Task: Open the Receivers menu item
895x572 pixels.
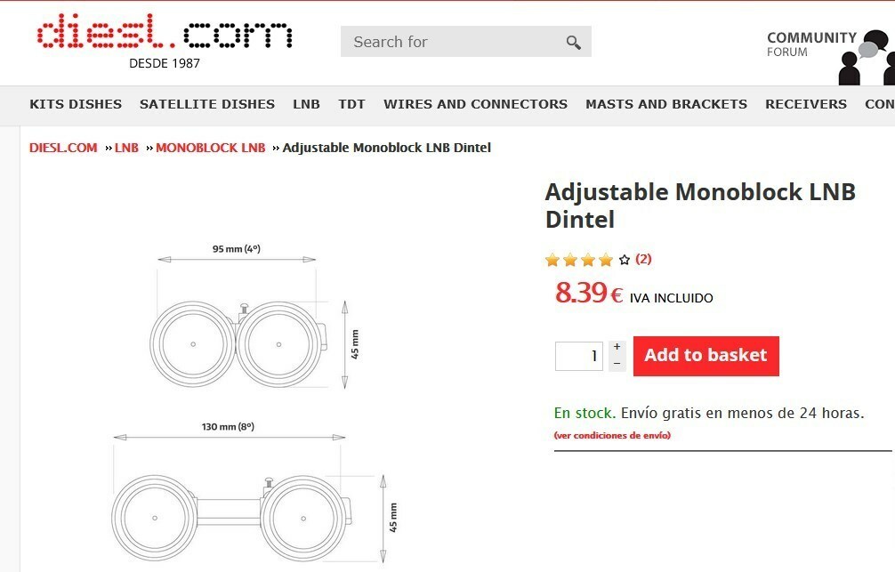Action: pos(806,104)
